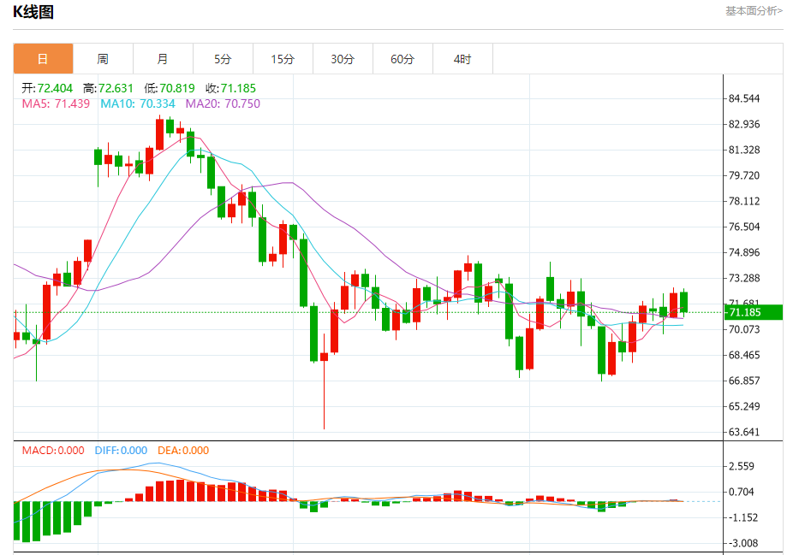Click the 82.936 axis value

[x=744, y=124]
